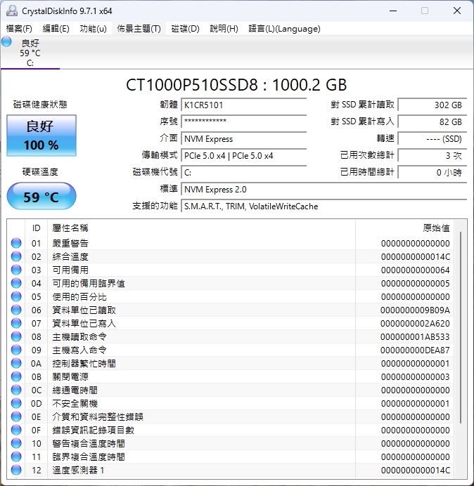Click the 韌體 firmware field K1CR5101
Screen dimensions: 474x486
[x=243, y=105]
